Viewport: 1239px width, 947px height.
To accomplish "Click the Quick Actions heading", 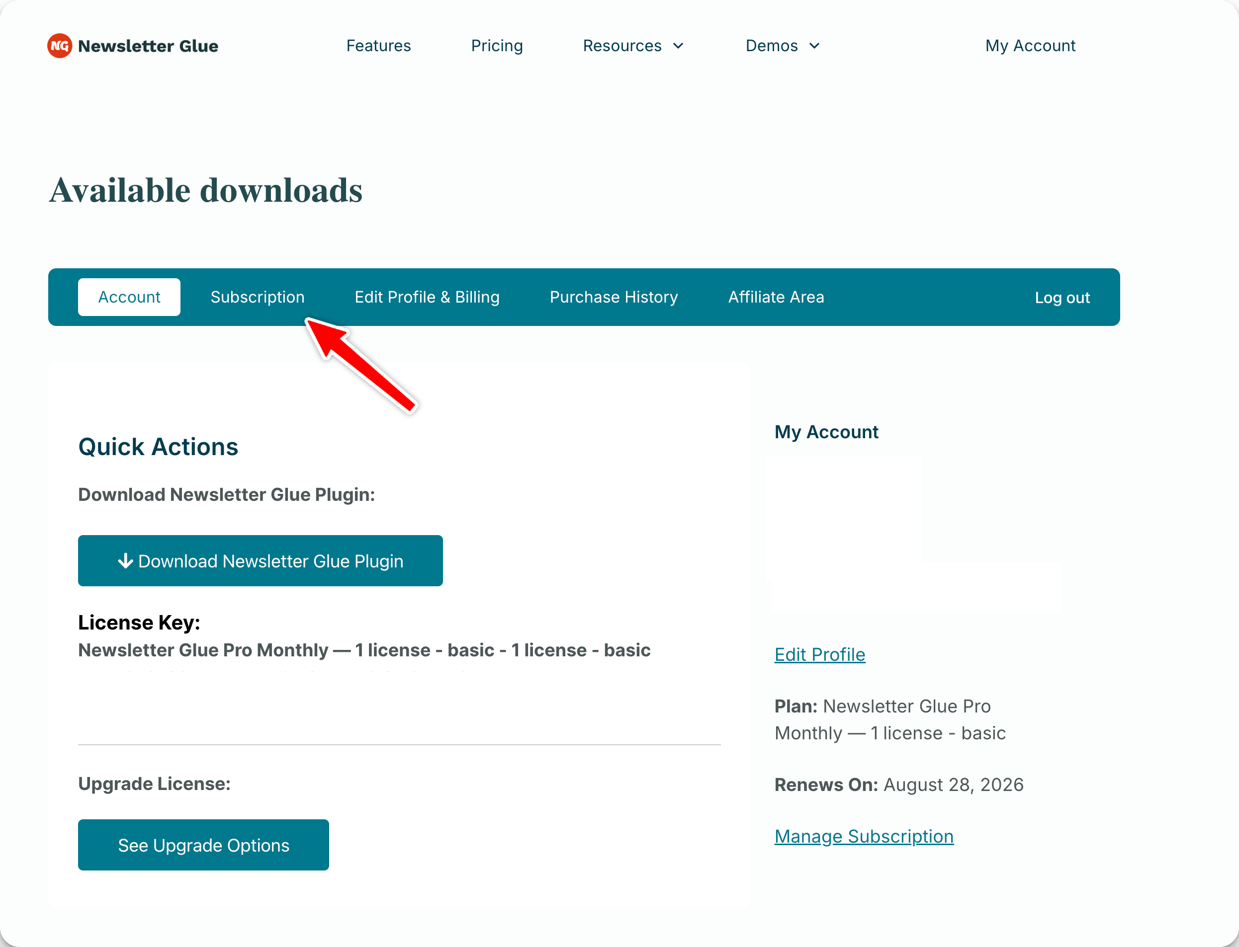I will [158, 447].
